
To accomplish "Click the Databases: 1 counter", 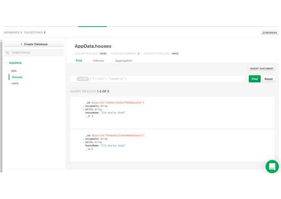I will pyautogui.click(x=13, y=33).
